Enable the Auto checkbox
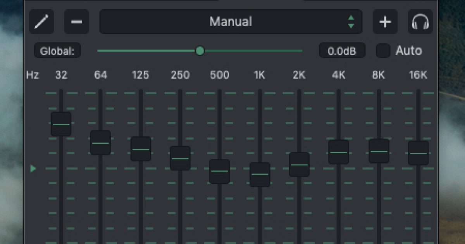The width and height of the screenshot is (465, 244). (383, 51)
